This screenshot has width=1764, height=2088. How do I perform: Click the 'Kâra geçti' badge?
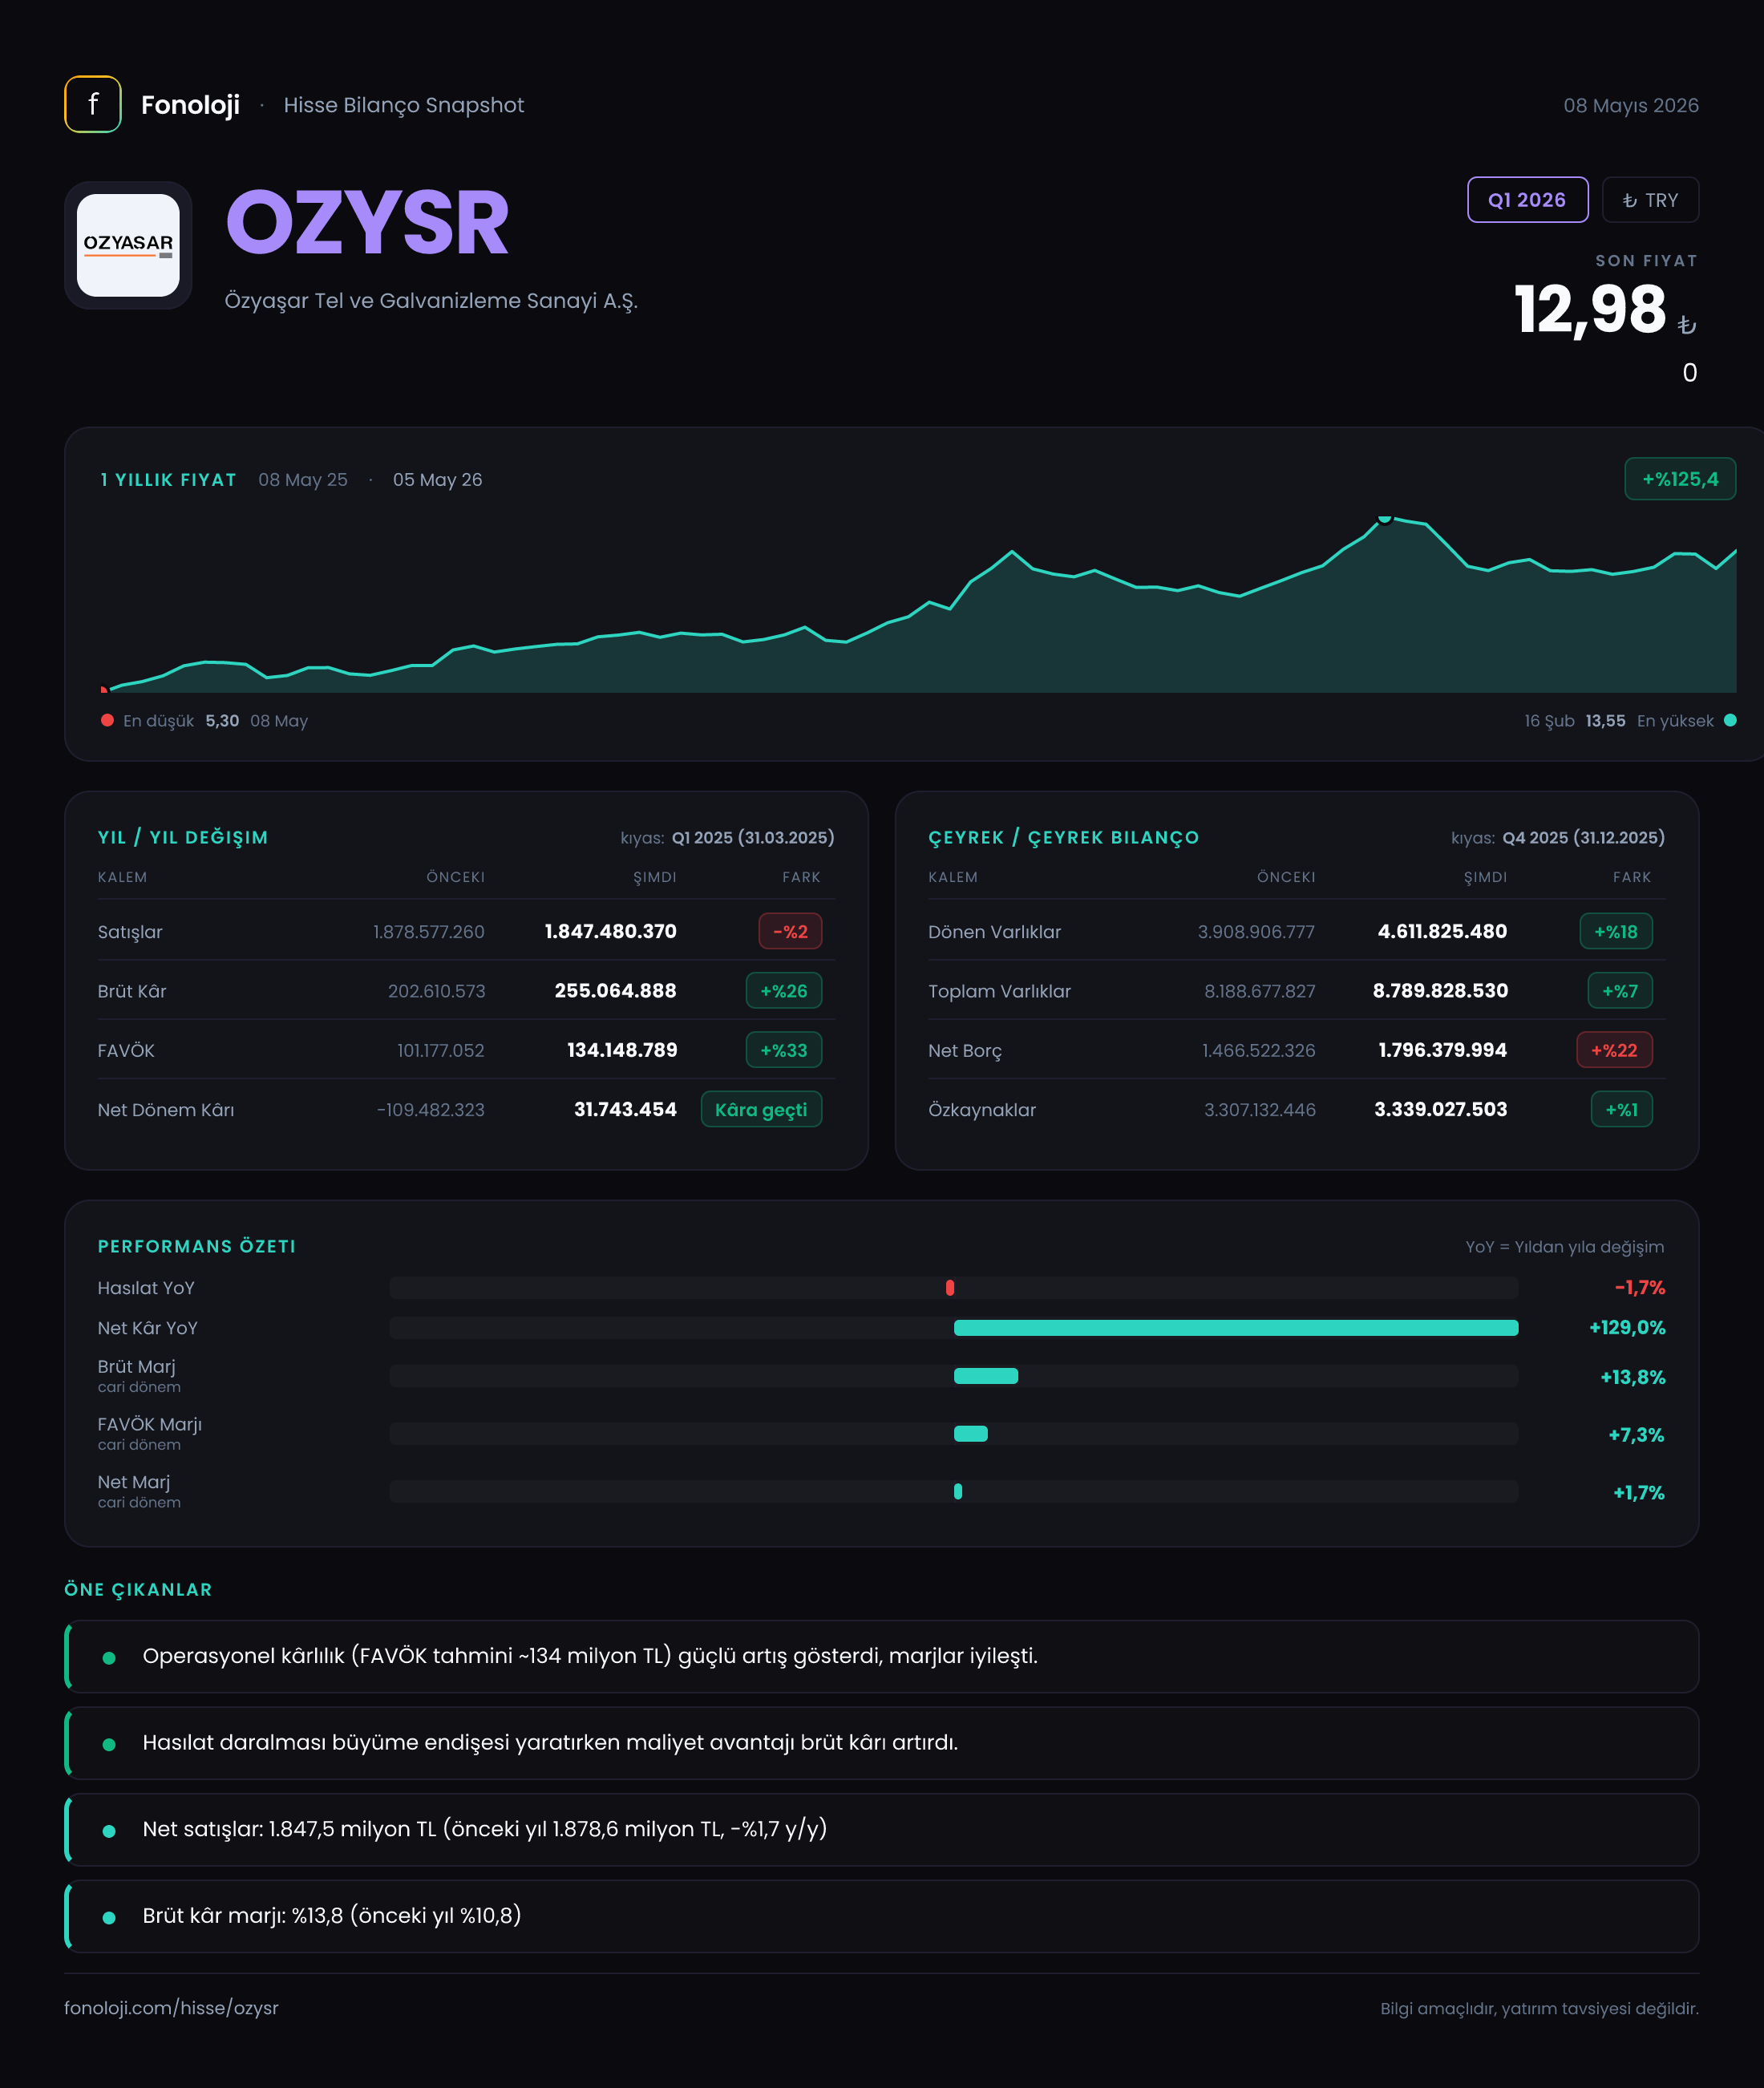click(x=761, y=1109)
